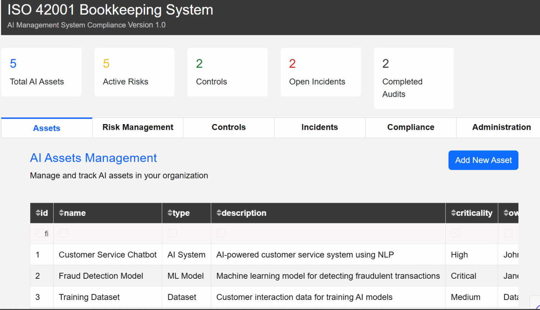Open the Controls tab
The height and width of the screenshot is (310, 540).
tap(229, 127)
